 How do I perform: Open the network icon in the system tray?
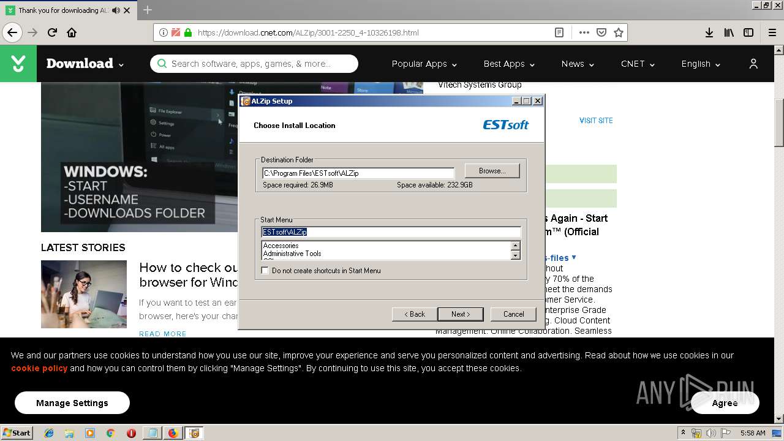pos(696,433)
